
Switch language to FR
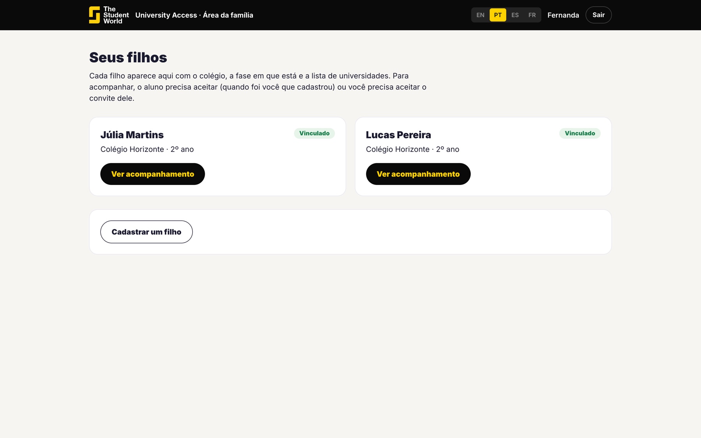point(532,15)
